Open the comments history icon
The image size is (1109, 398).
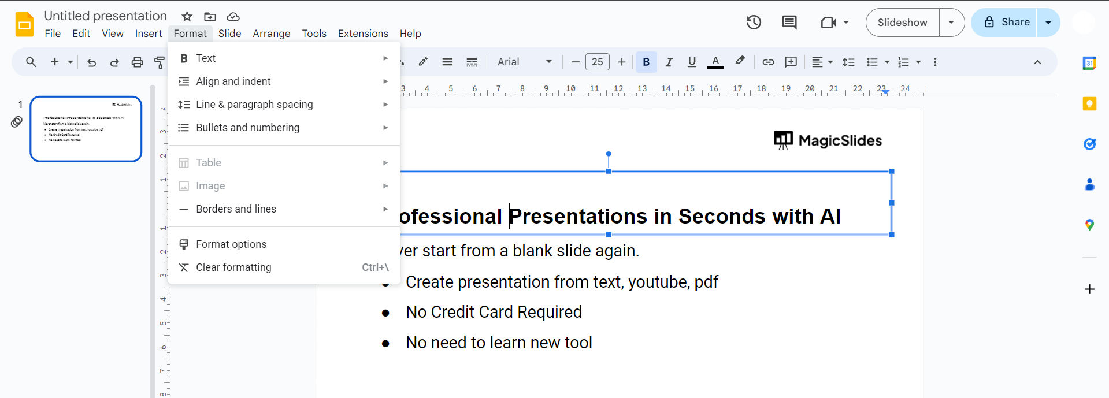pyautogui.click(x=789, y=23)
